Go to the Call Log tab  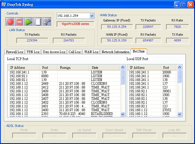click(x=74, y=52)
